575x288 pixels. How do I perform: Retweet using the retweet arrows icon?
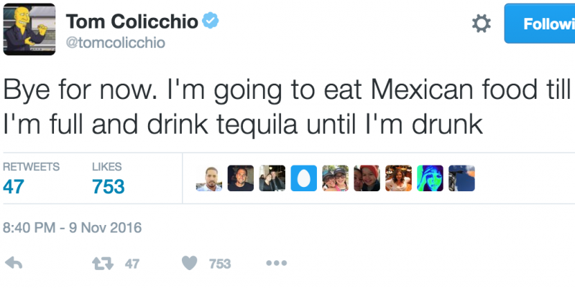point(103,263)
